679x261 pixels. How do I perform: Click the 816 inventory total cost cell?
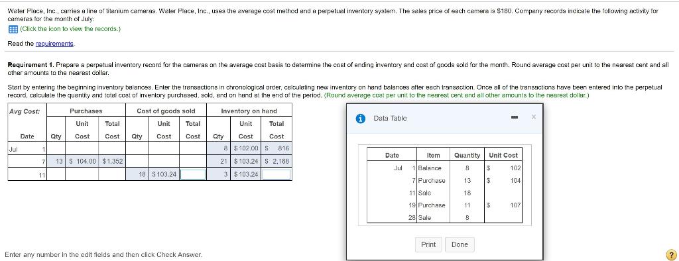[x=277, y=148]
